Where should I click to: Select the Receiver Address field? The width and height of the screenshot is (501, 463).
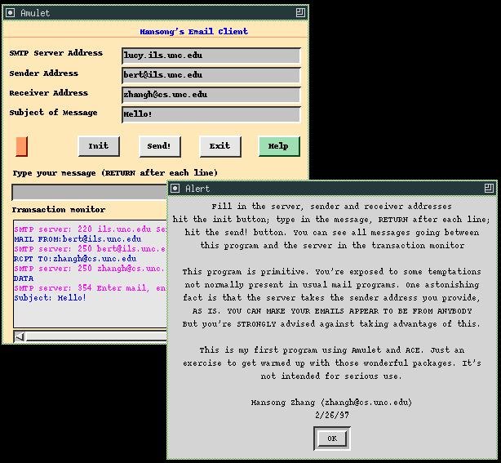click(211, 95)
